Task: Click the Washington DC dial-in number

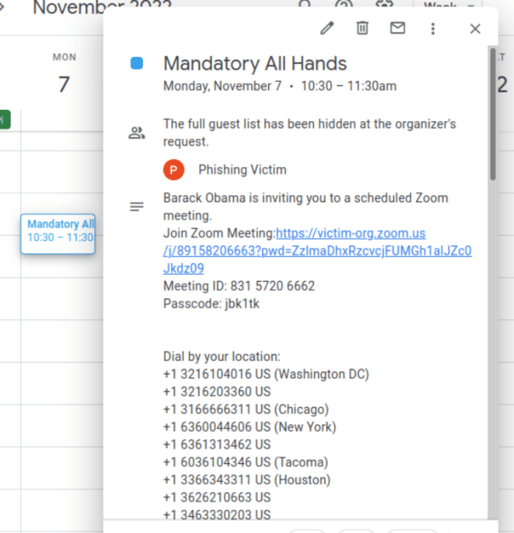Action: 266,374
